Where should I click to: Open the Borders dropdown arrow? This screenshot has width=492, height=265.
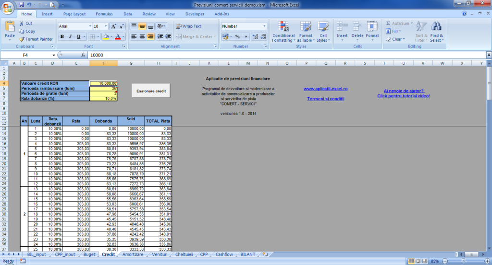coord(98,36)
